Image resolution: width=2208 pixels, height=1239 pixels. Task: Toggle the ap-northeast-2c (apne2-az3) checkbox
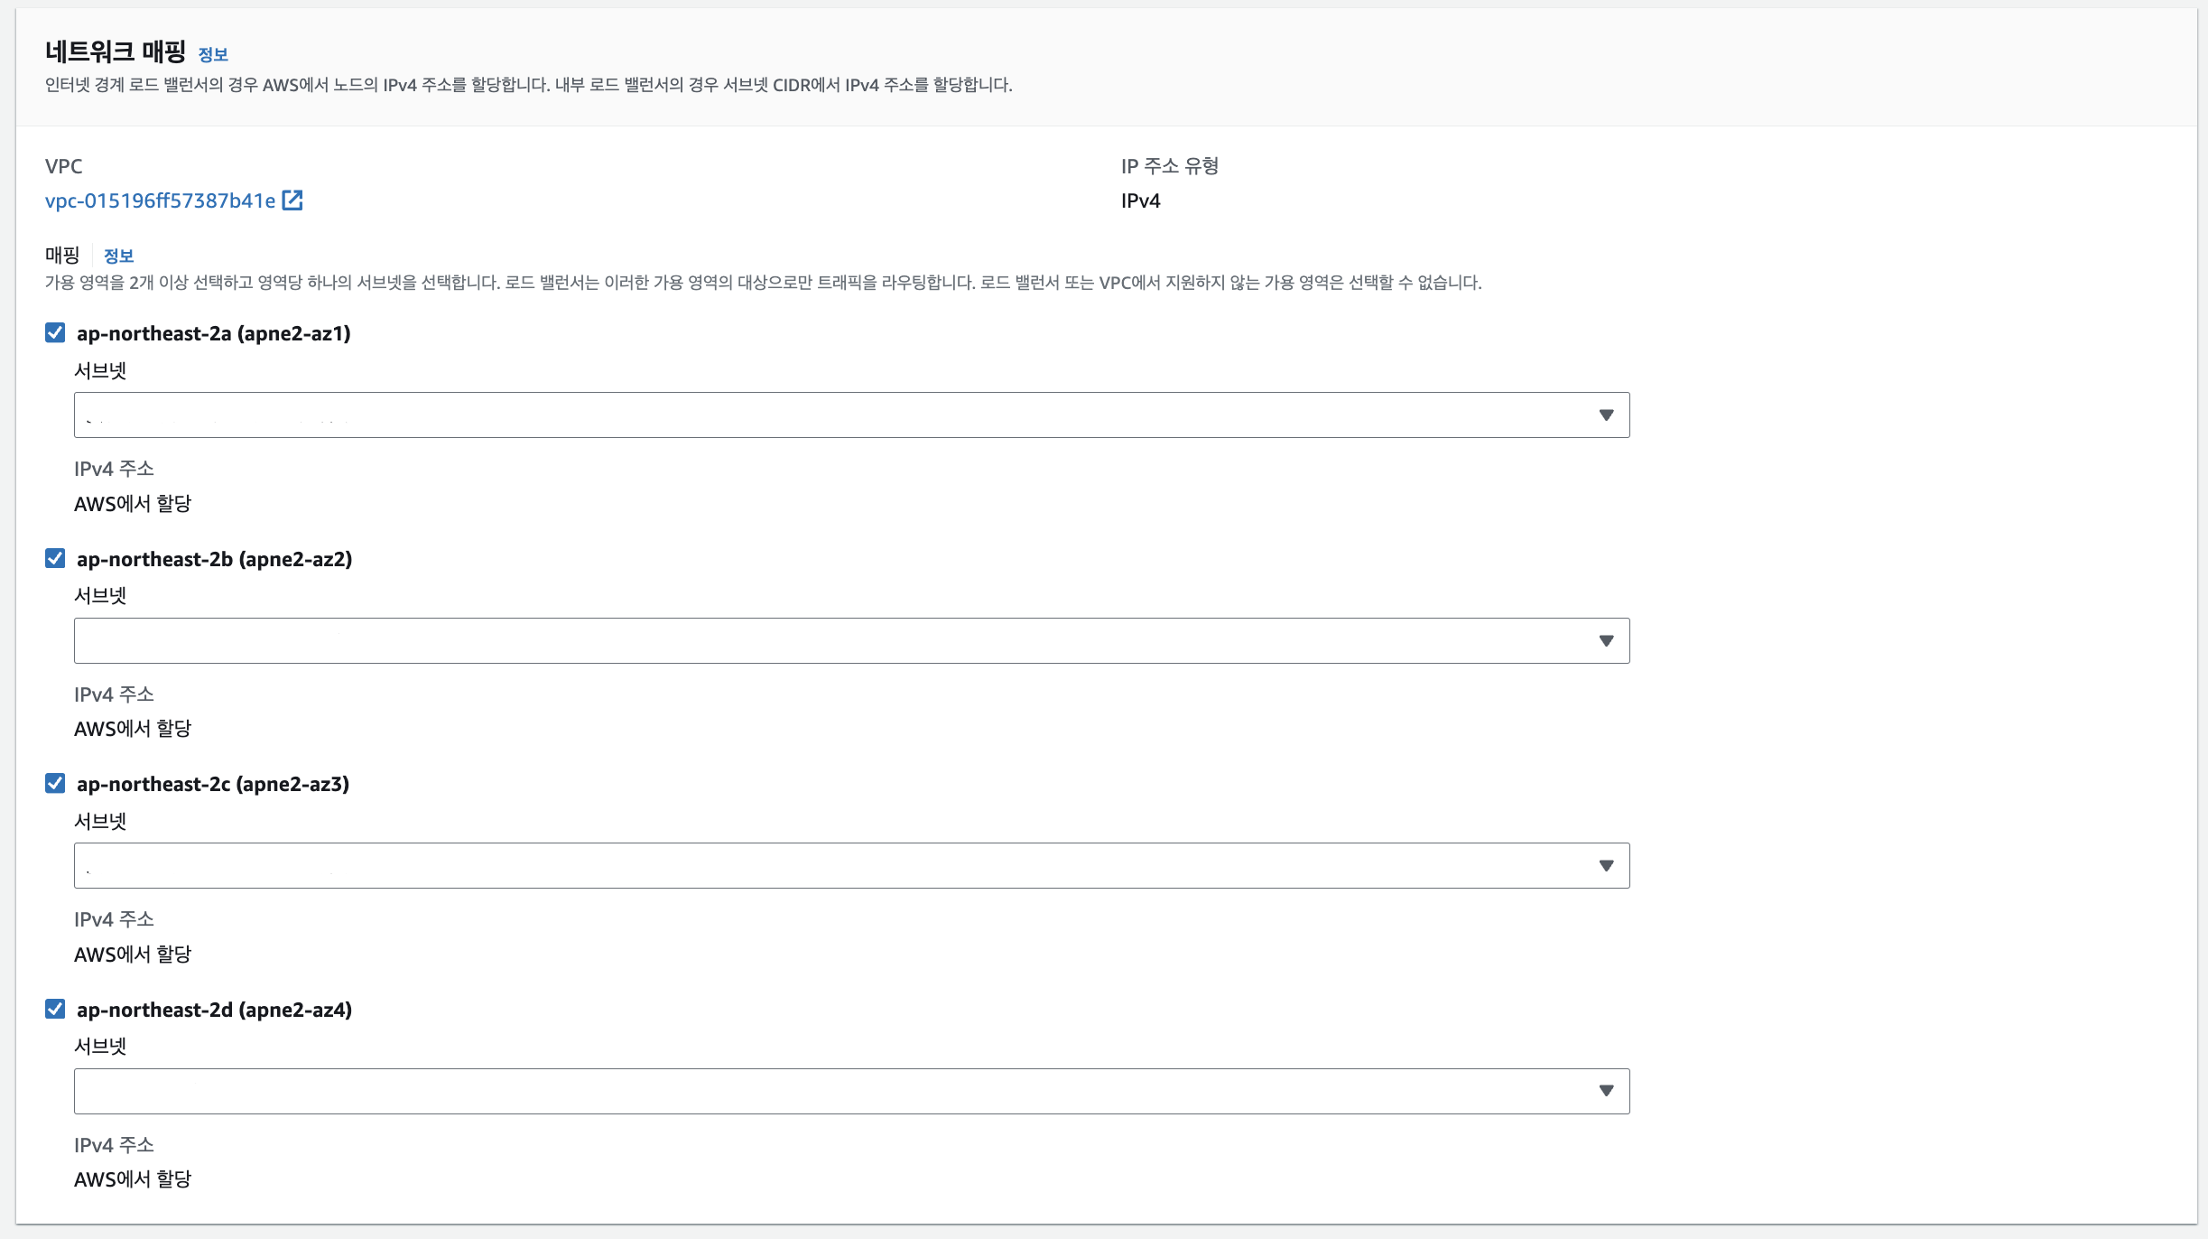(55, 783)
